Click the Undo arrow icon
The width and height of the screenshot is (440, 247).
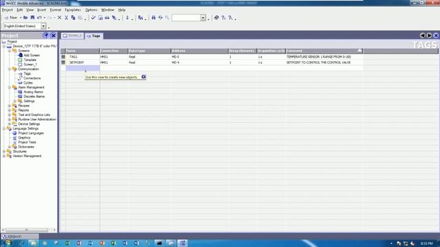pos(39,18)
